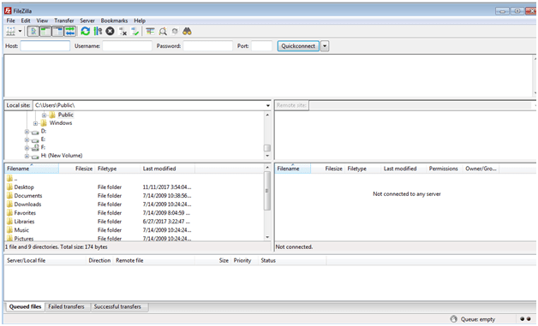This screenshot has width=538, height=326.
Task: Expand the D: drive node
Action: pos(27,131)
